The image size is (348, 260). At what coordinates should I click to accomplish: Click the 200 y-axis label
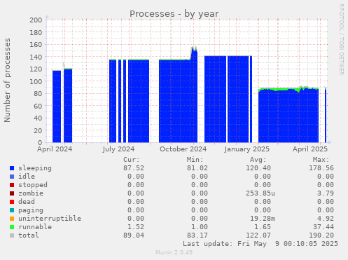tap(36, 20)
